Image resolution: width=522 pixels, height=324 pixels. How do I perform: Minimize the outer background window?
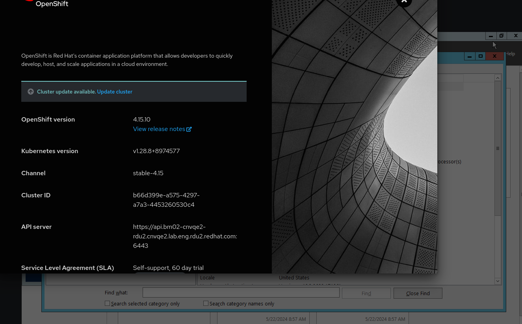[x=491, y=36]
